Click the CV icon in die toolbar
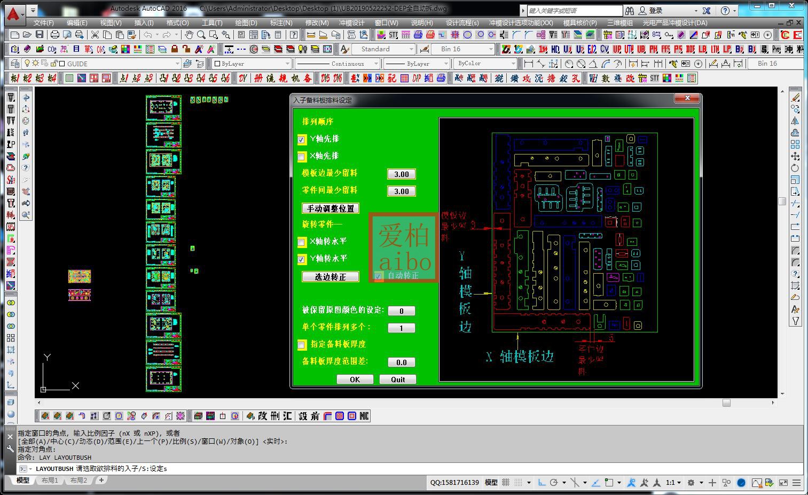The image size is (808, 495). (x=605, y=49)
